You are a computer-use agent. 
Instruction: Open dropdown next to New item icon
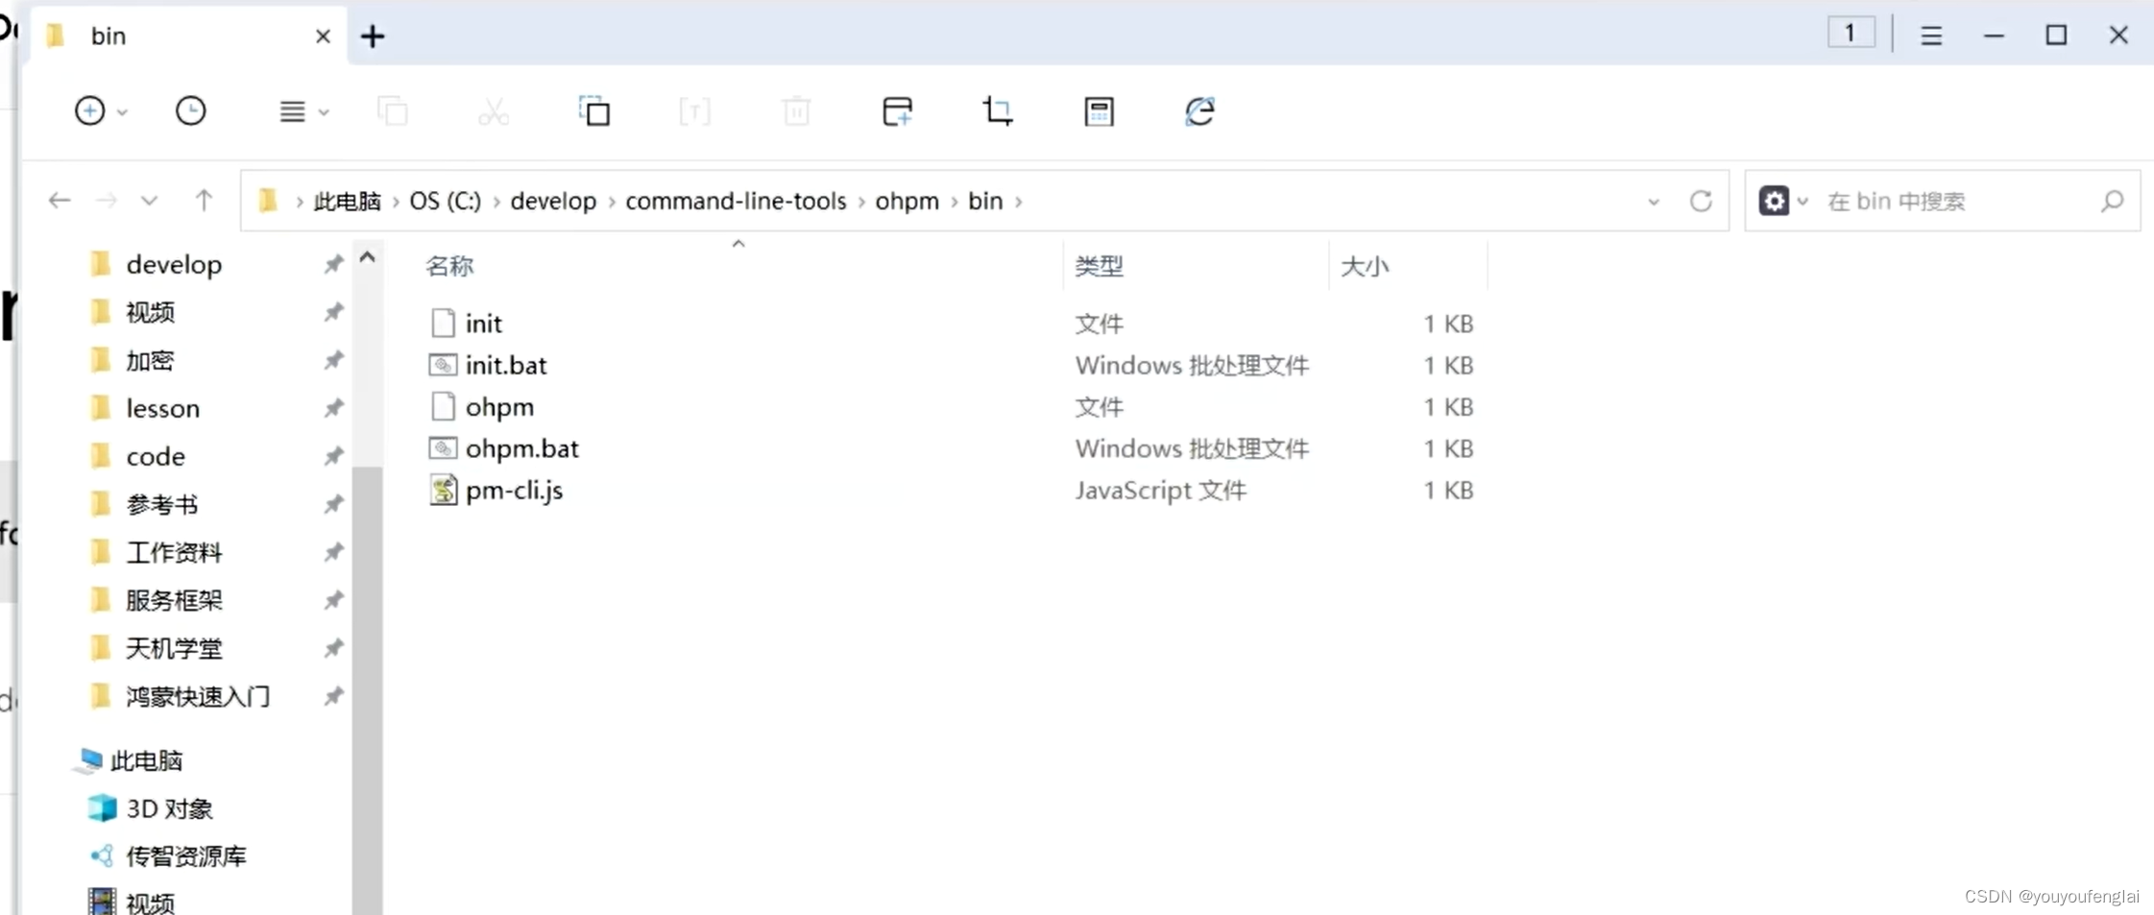pos(122,112)
